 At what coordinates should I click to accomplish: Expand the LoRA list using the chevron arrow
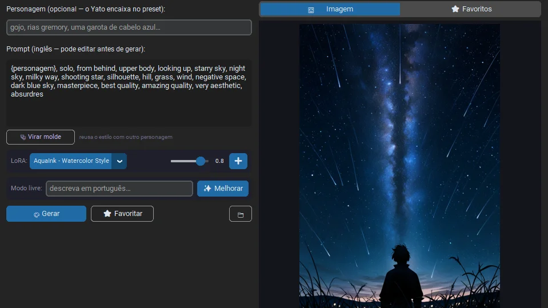(119, 161)
